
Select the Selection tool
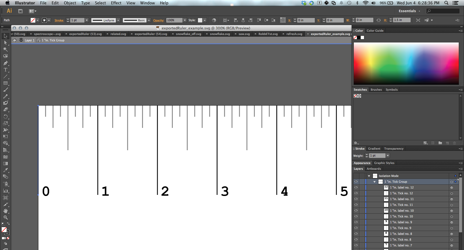[x=6, y=36]
